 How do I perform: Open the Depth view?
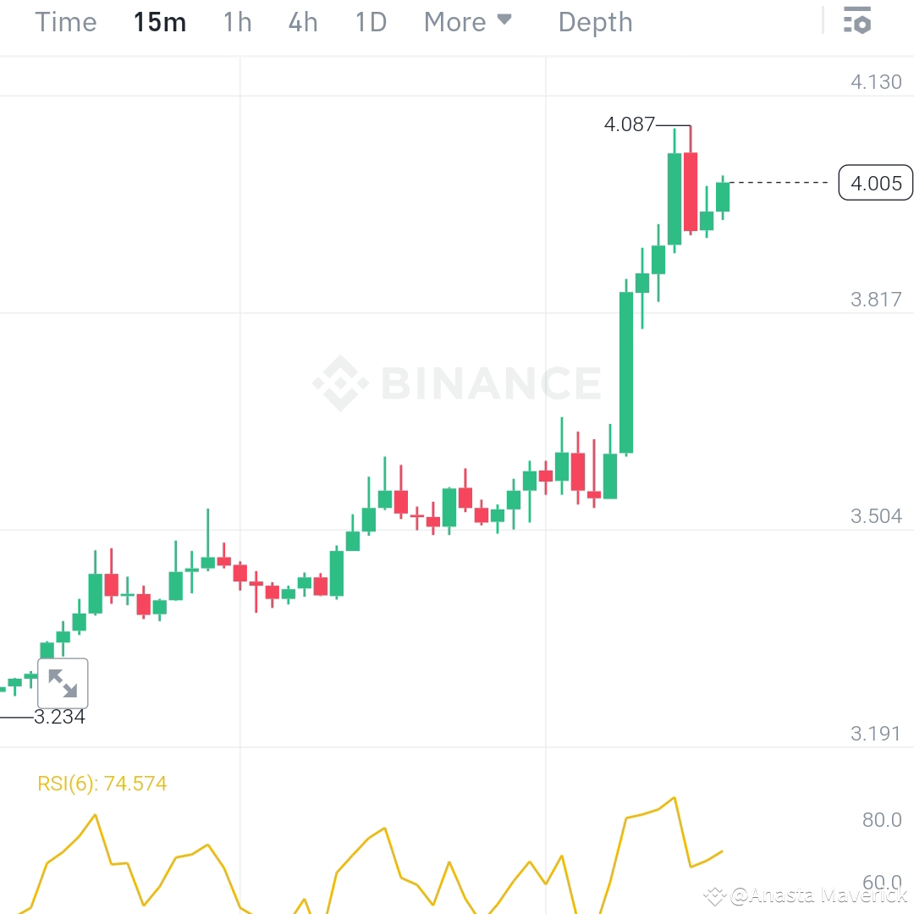click(x=595, y=22)
